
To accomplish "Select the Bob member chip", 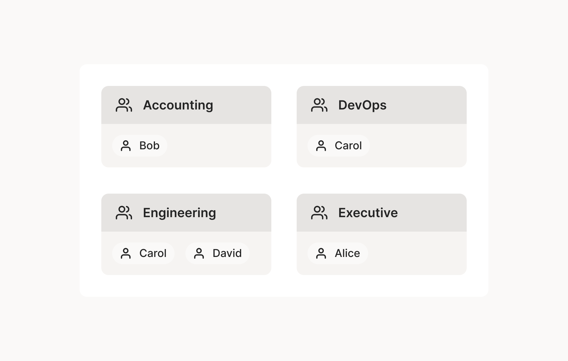I will click(x=140, y=146).
